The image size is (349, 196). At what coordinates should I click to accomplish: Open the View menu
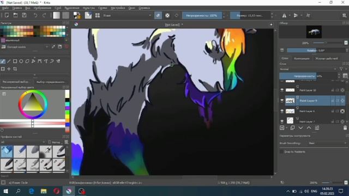coord(28,8)
